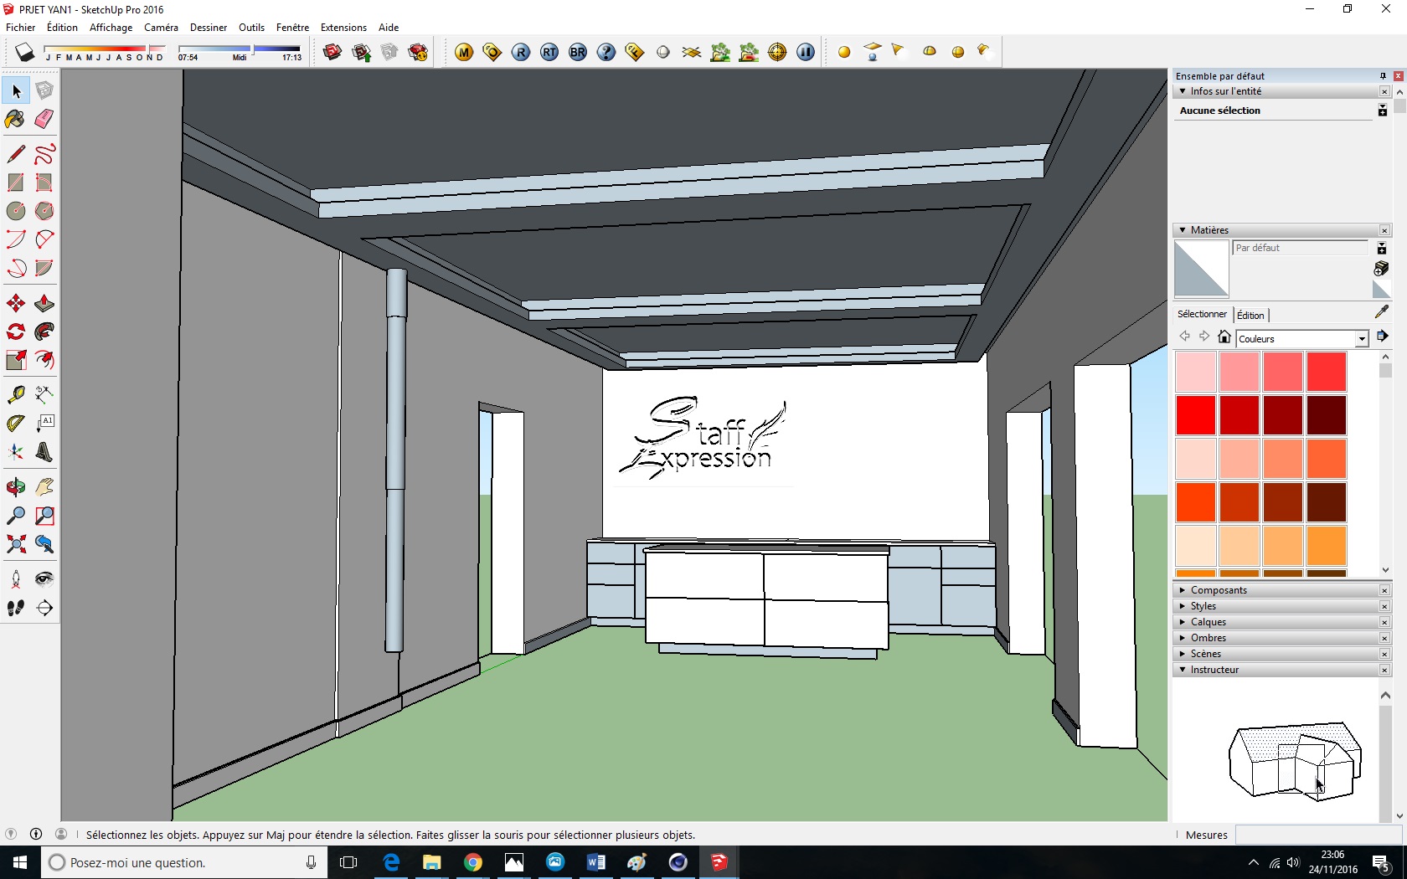The image size is (1407, 879).
Task: Open the Windows Start menu
Action: 20,862
